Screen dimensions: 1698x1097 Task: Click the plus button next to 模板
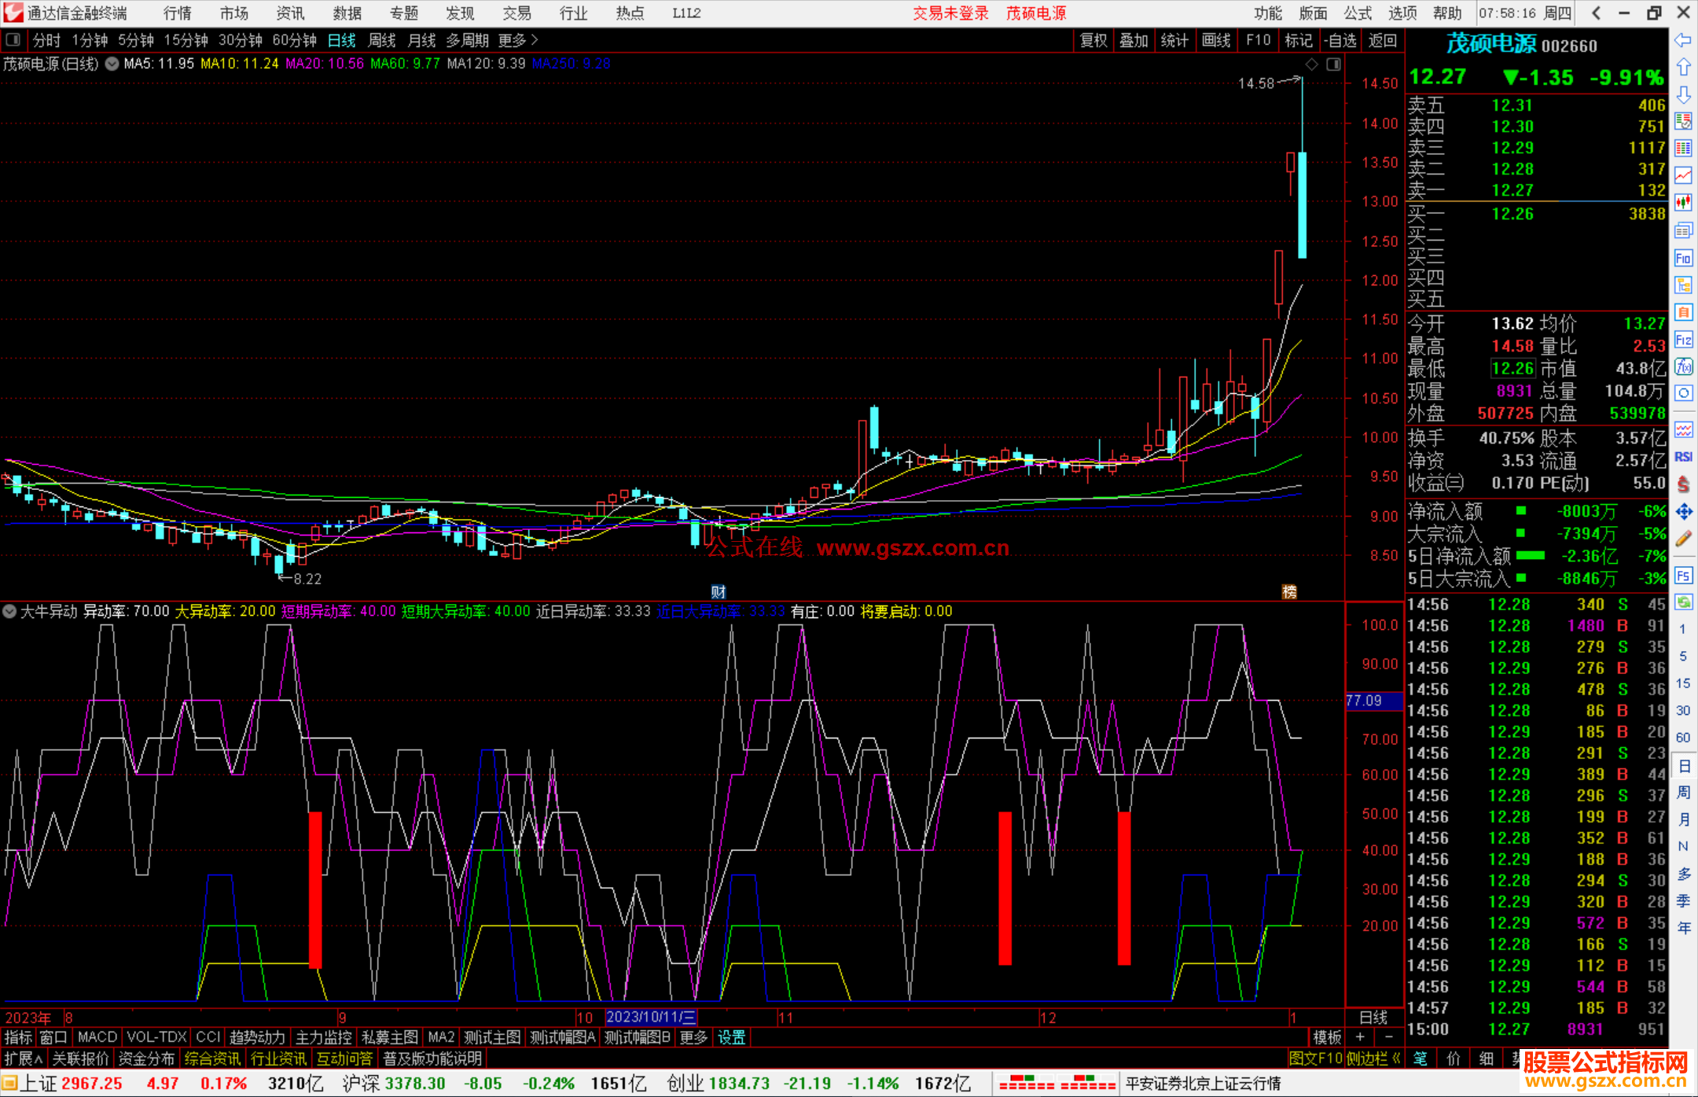pyautogui.click(x=1360, y=1037)
